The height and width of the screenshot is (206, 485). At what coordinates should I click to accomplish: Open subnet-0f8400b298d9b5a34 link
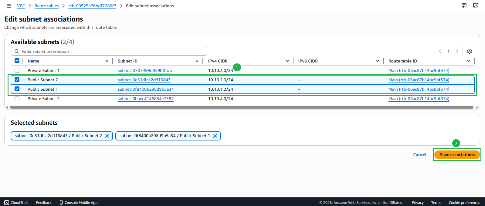coord(146,89)
